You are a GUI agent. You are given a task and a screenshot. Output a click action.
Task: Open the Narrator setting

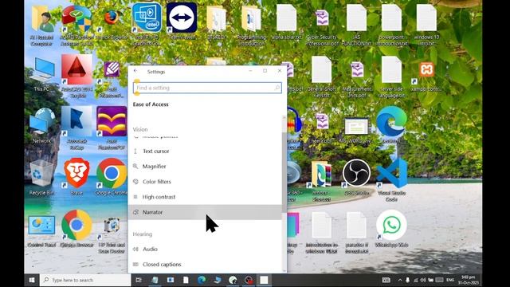(x=205, y=212)
